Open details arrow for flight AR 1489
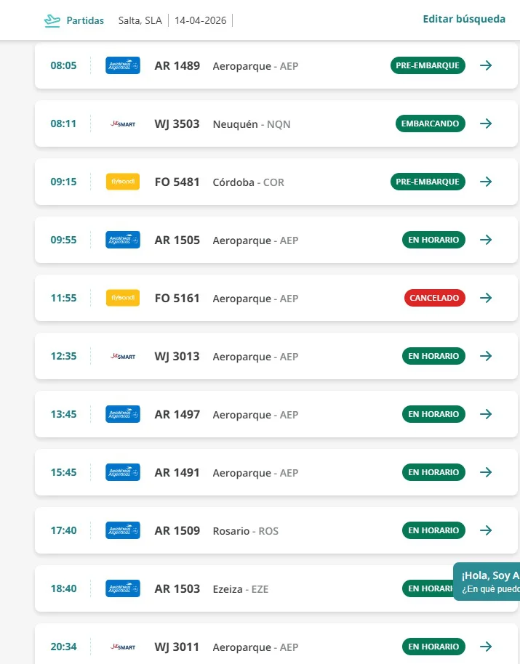520x664 pixels. point(486,65)
